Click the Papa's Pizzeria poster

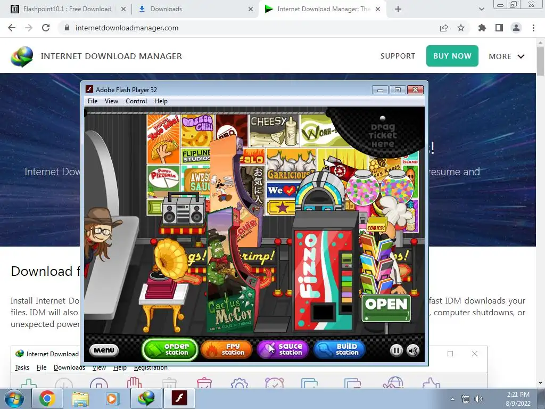(163, 182)
